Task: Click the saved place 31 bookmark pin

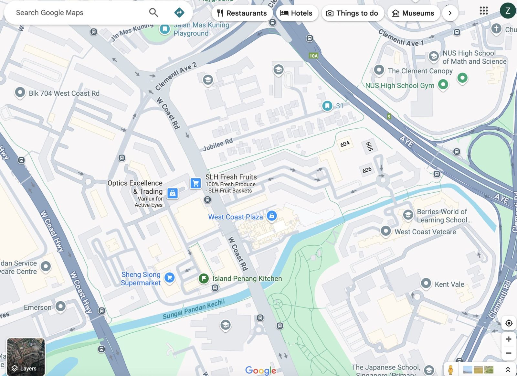Action: pos(327,105)
